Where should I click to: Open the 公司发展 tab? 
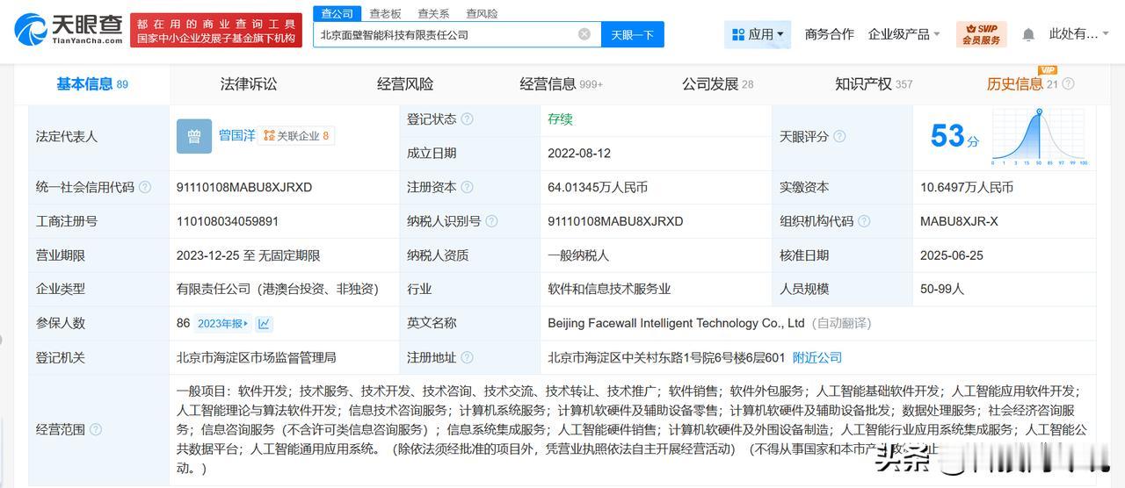(x=717, y=84)
